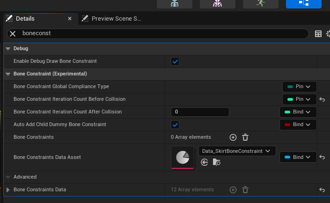Select the active blue Blueprint mode button
Viewport: 330px width, 203px height.
click(x=304, y=4)
